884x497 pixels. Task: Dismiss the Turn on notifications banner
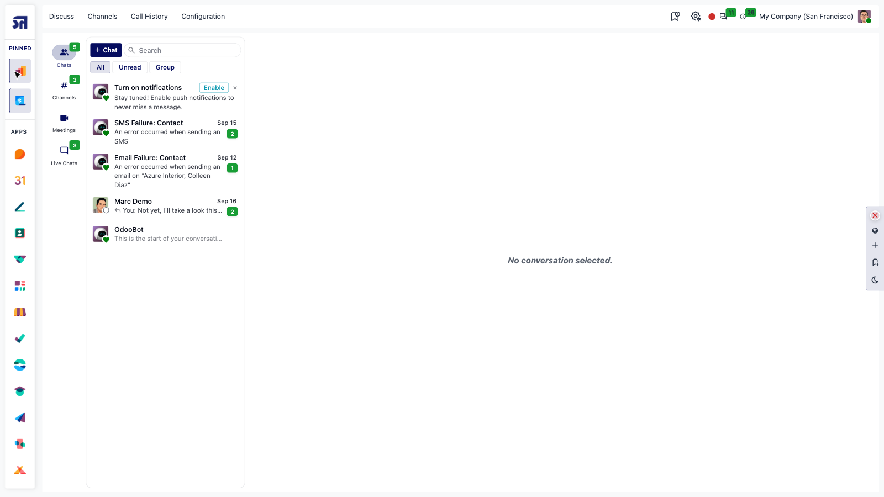pos(235,88)
